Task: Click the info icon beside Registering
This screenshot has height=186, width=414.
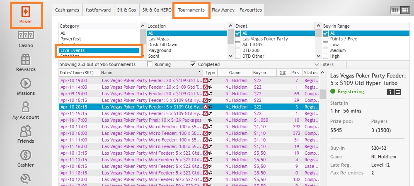Action: click(390, 92)
